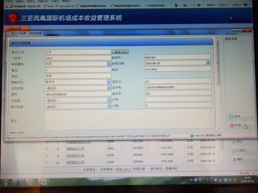Screen dimensions: 258x193
Task: Tick the checkbox for row 10
Action: pos(47,163)
